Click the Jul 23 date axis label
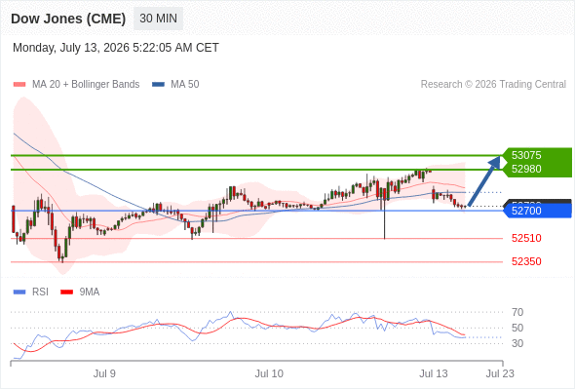Viewport: 575px width, 390px height. tap(500, 373)
